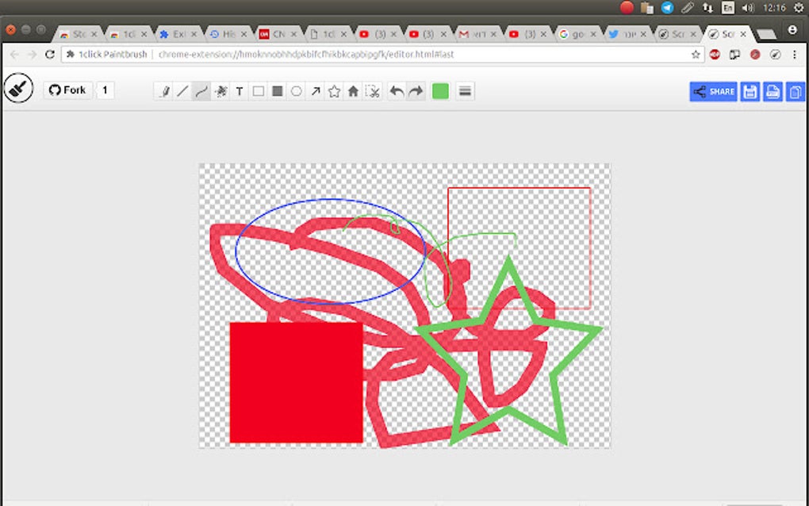
Task: Undo the last drawing action
Action: [x=397, y=91]
